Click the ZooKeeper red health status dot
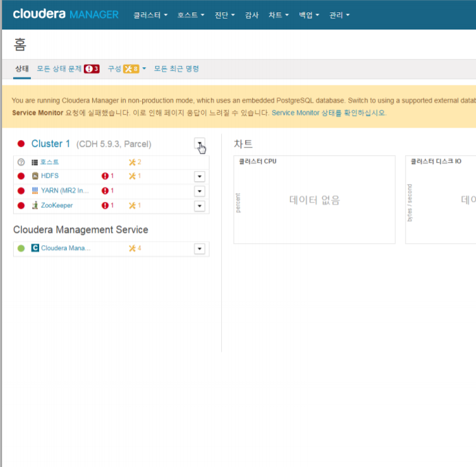Screen dimensions: 476x467 pyautogui.click(x=21, y=205)
